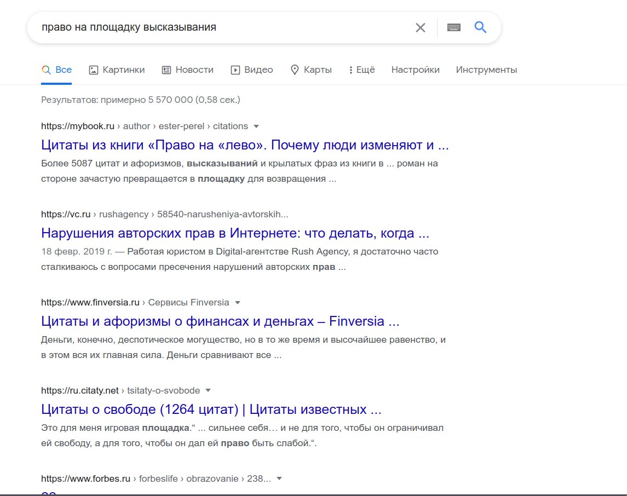
Task: Click the Новости newspaper icon
Action: (166, 70)
